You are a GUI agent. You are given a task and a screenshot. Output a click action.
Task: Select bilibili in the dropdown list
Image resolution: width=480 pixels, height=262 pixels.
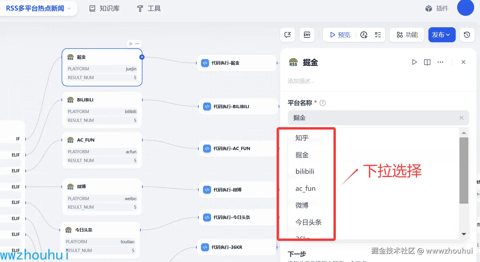305,171
